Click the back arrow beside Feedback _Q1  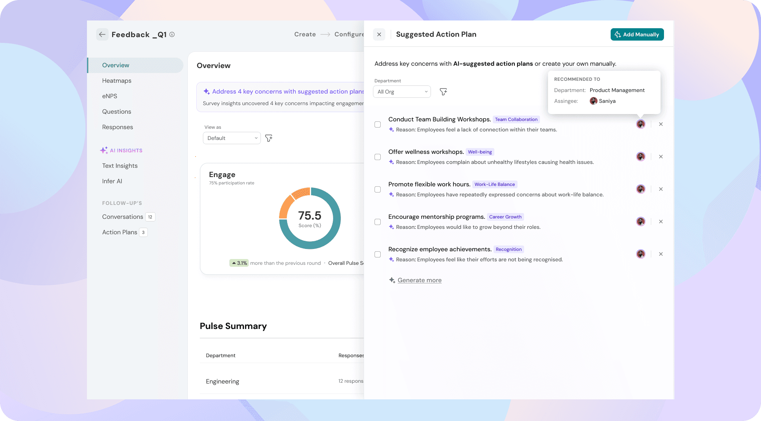pyautogui.click(x=102, y=34)
